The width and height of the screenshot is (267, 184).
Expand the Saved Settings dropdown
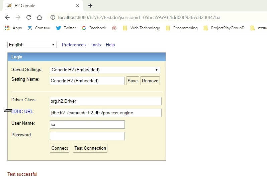105,70
